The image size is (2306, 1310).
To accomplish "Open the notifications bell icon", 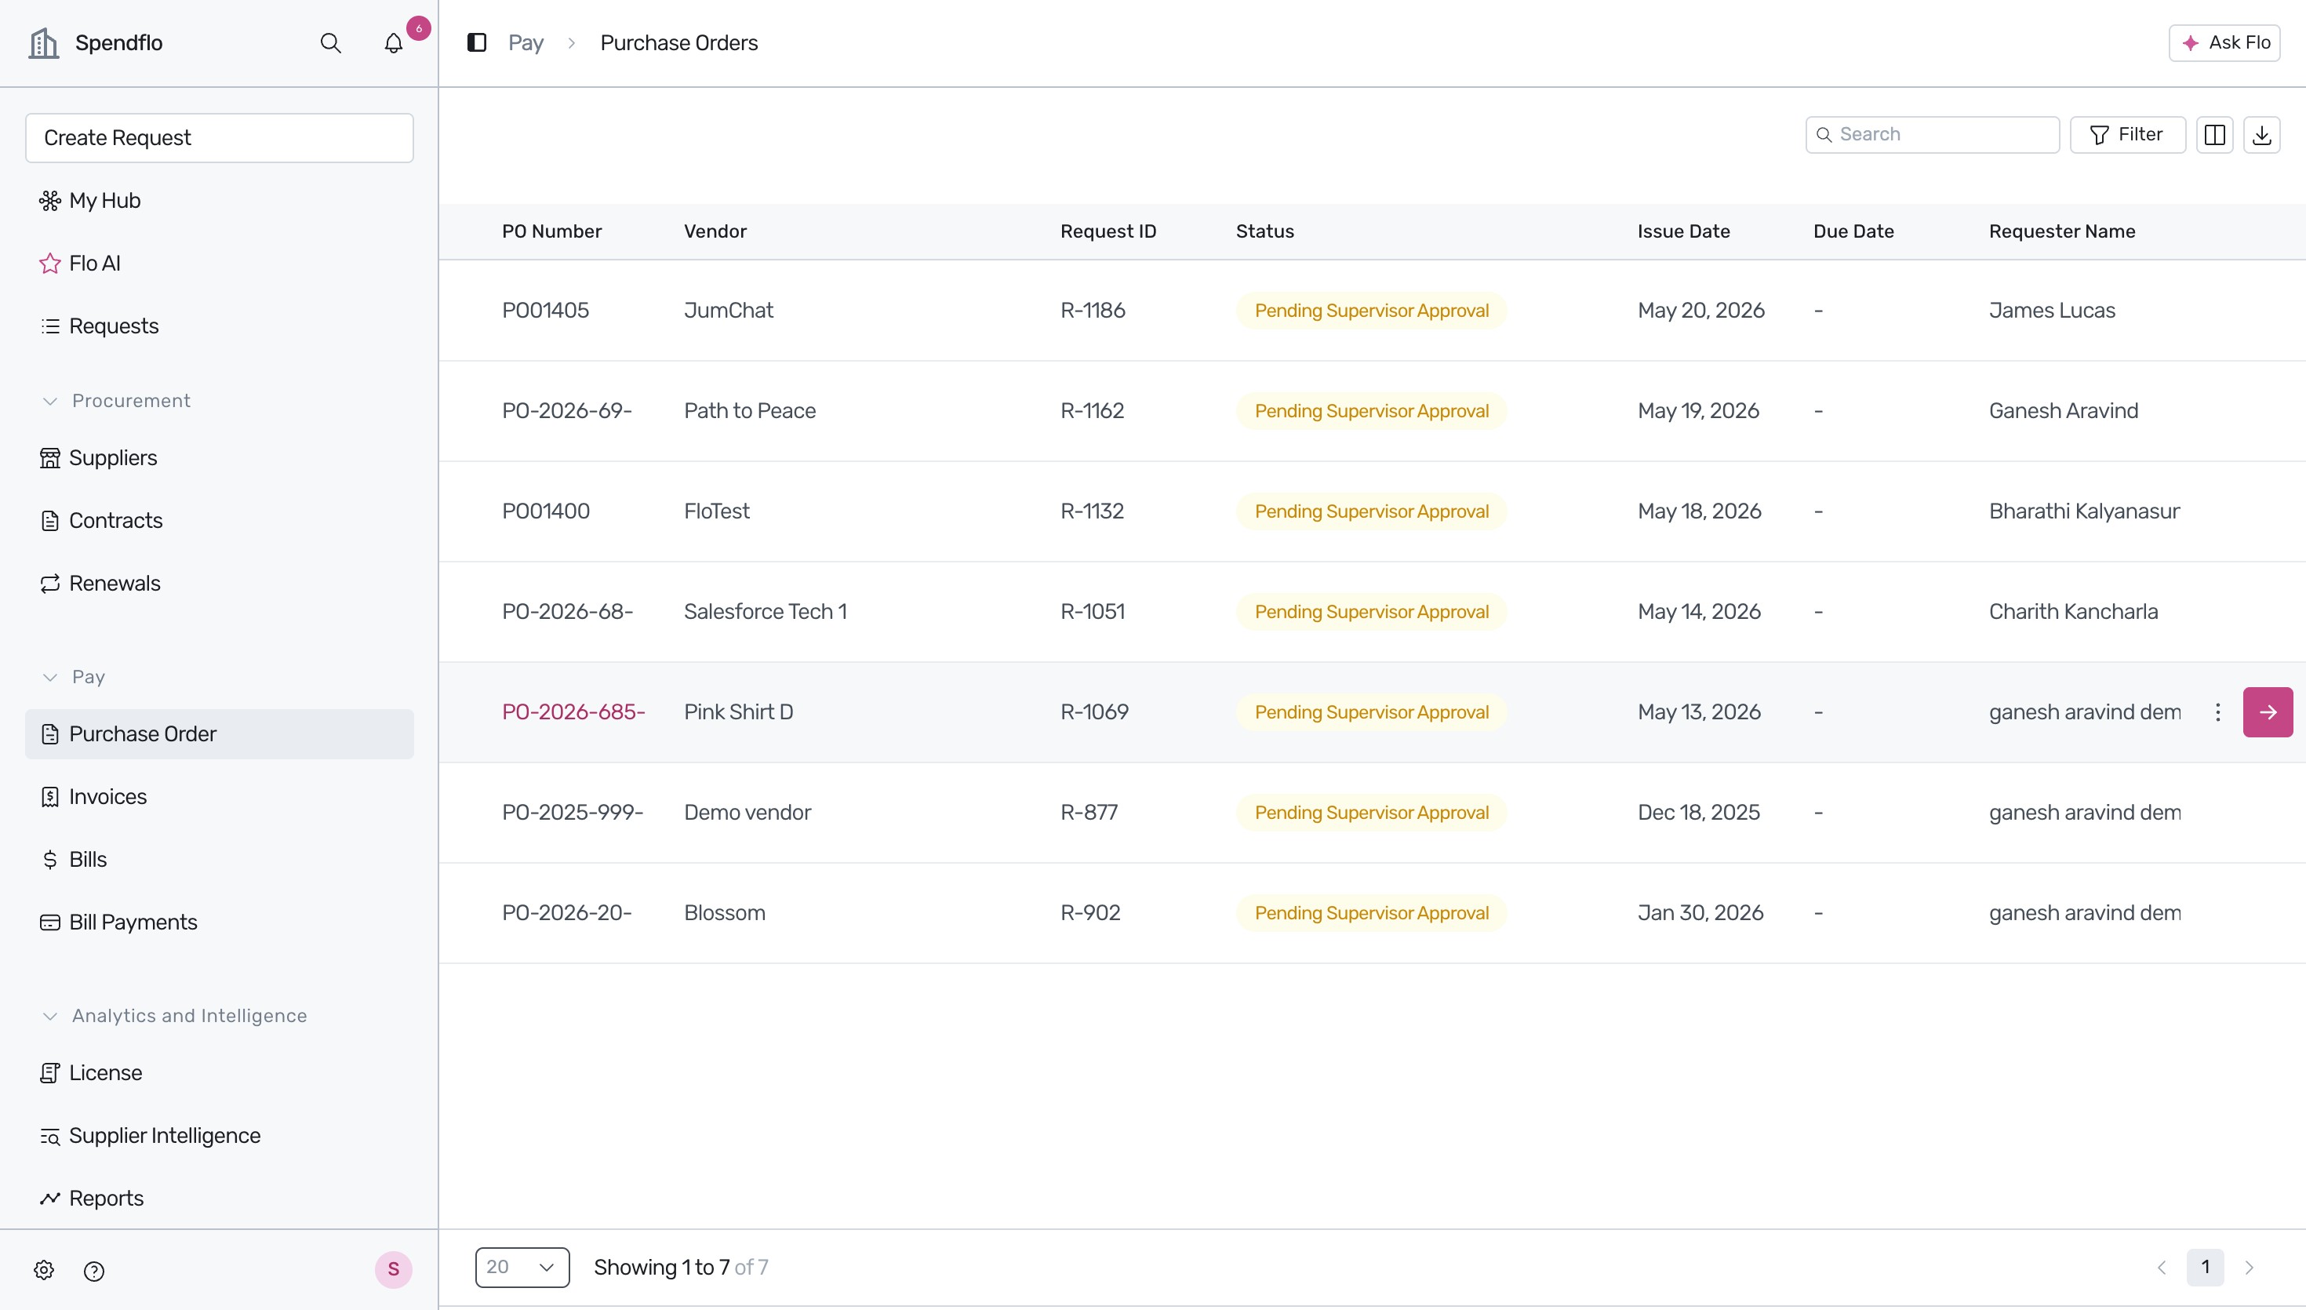I will (393, 43).
